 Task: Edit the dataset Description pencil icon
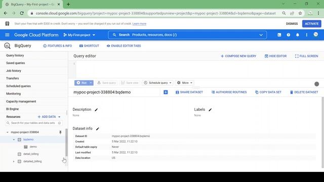tap(96, 110)
